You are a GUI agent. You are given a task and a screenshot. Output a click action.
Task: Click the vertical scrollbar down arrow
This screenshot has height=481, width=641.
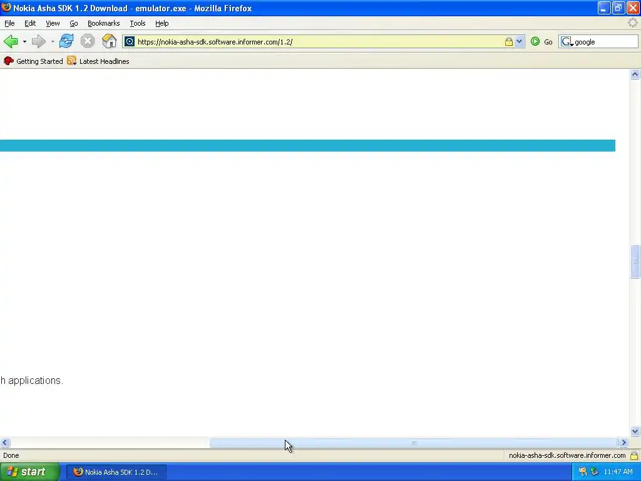[x=635, y=431]
